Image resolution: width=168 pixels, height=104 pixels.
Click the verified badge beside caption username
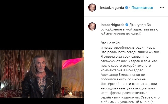point(127,25)
